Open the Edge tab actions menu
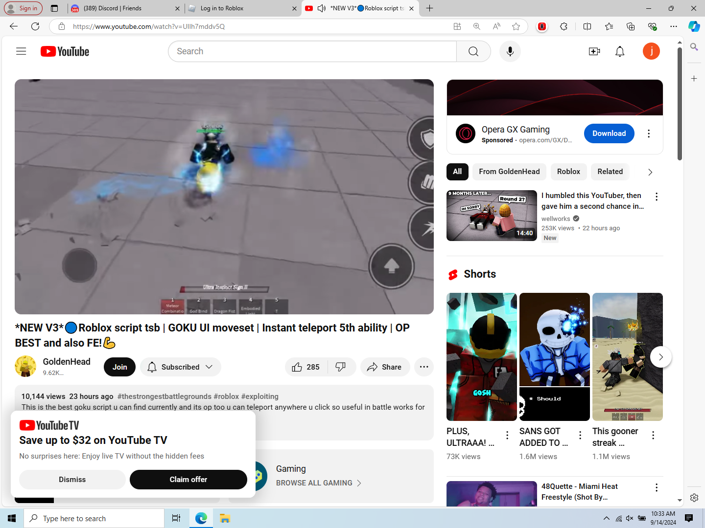This screenshot has height=528, width=705. [x=54, y=8]
